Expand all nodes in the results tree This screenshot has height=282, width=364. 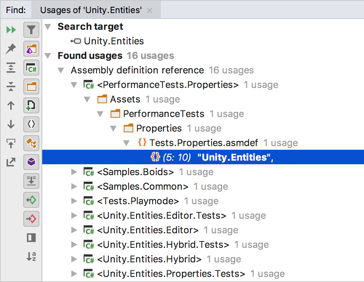(11, 68)
